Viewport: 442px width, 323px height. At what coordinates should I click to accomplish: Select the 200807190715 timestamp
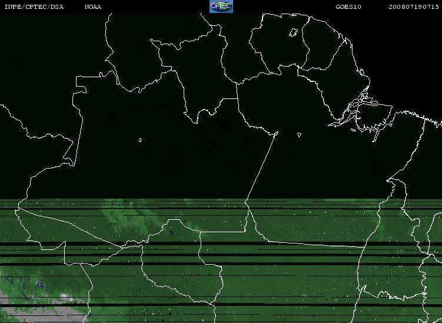[x=414, y=6]
